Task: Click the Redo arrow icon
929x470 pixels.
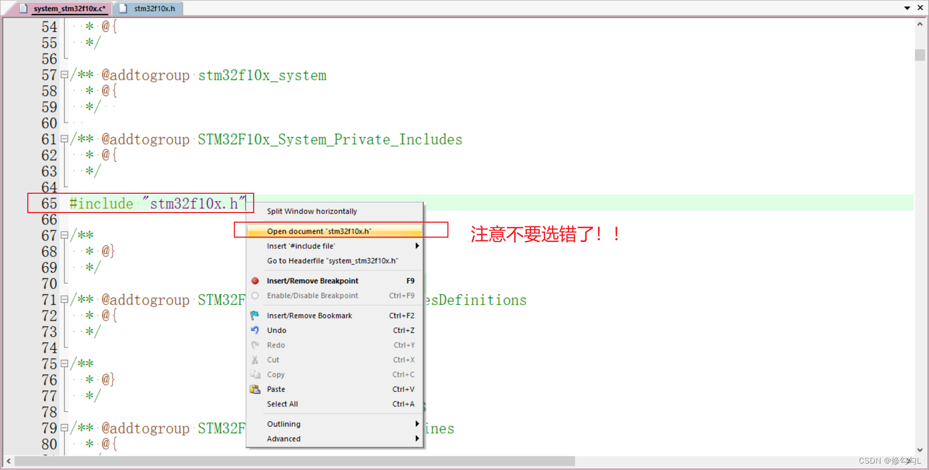Action: [x=255, y=345]
